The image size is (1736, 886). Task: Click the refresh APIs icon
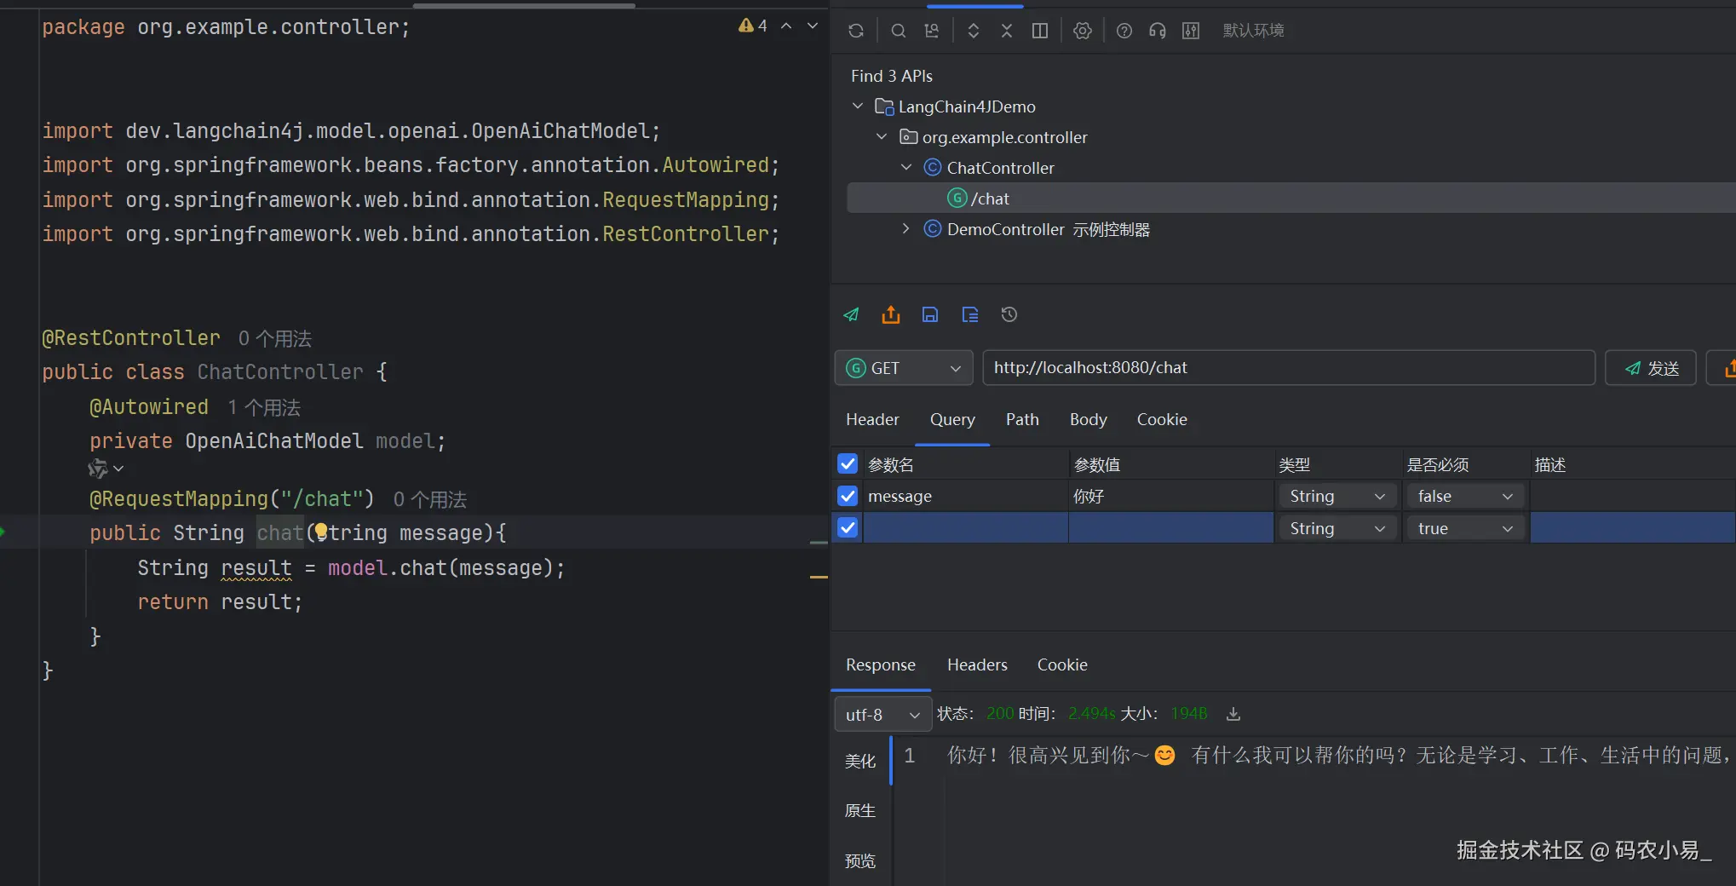pos(856,31)
